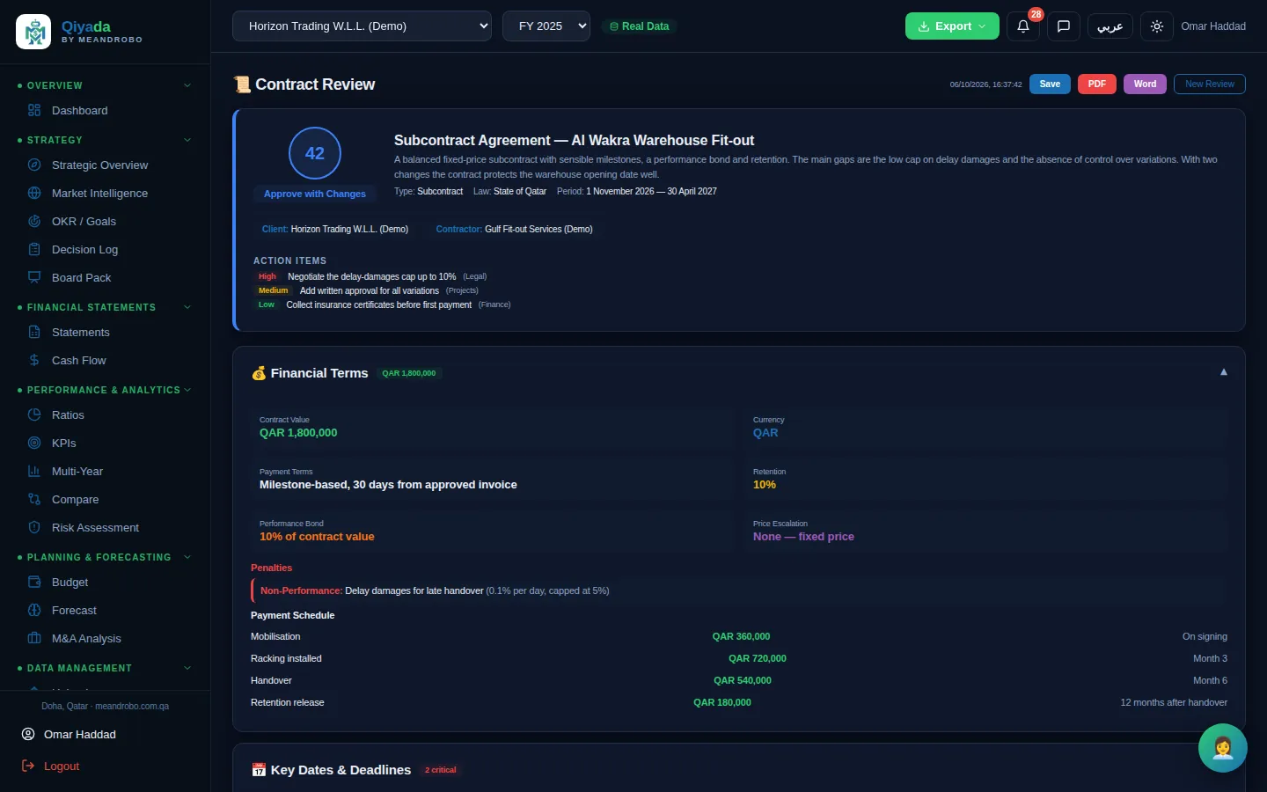Click the Market Intelligence globe icon
The width and height of the screenshot is (1267, 792).
(x=34, y=194)
